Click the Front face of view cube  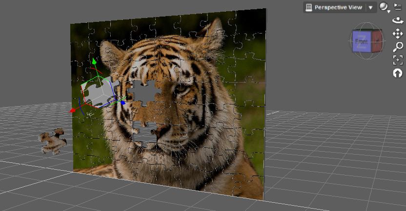pos(362,41)
